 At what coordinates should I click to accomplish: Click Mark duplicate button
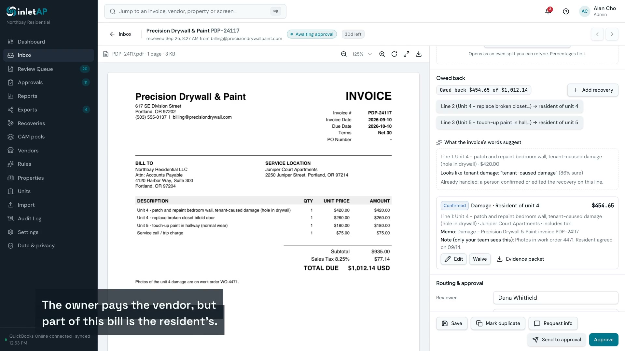498,323
